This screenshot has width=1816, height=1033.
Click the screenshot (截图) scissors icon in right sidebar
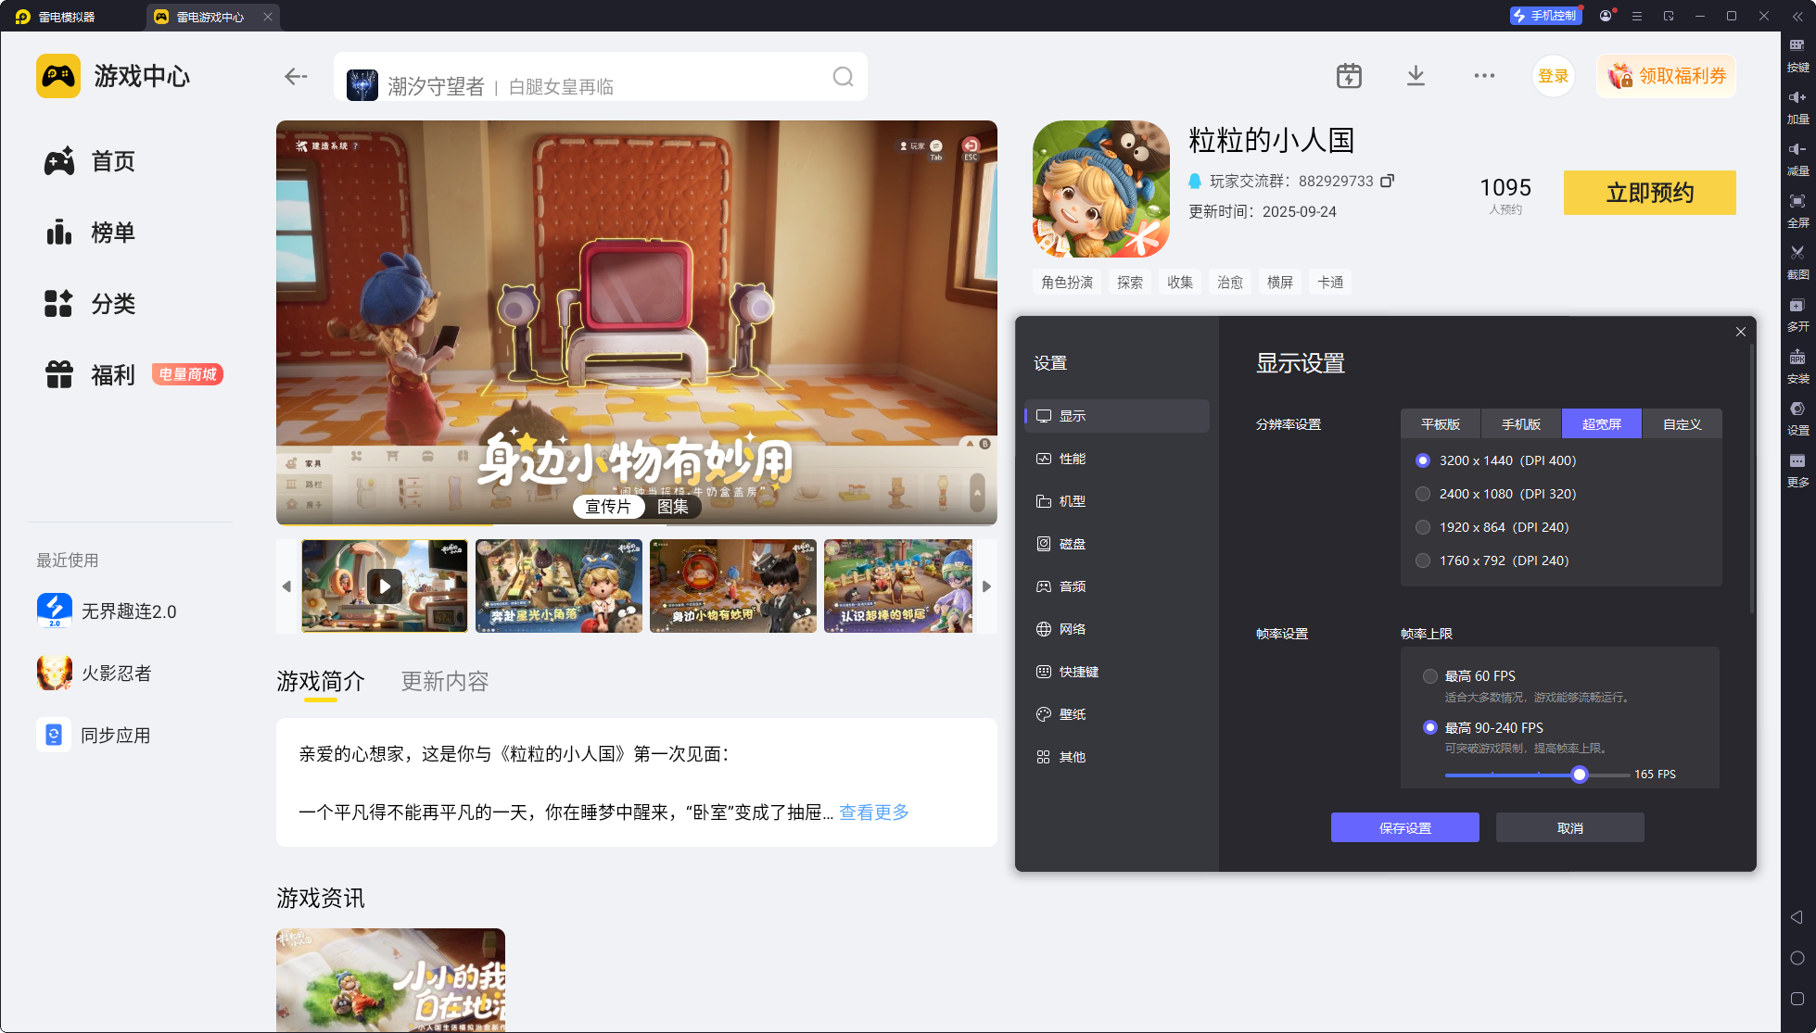point(1797,253)
